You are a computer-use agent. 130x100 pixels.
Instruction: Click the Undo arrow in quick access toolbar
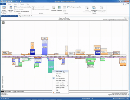(x=17, y=1)
